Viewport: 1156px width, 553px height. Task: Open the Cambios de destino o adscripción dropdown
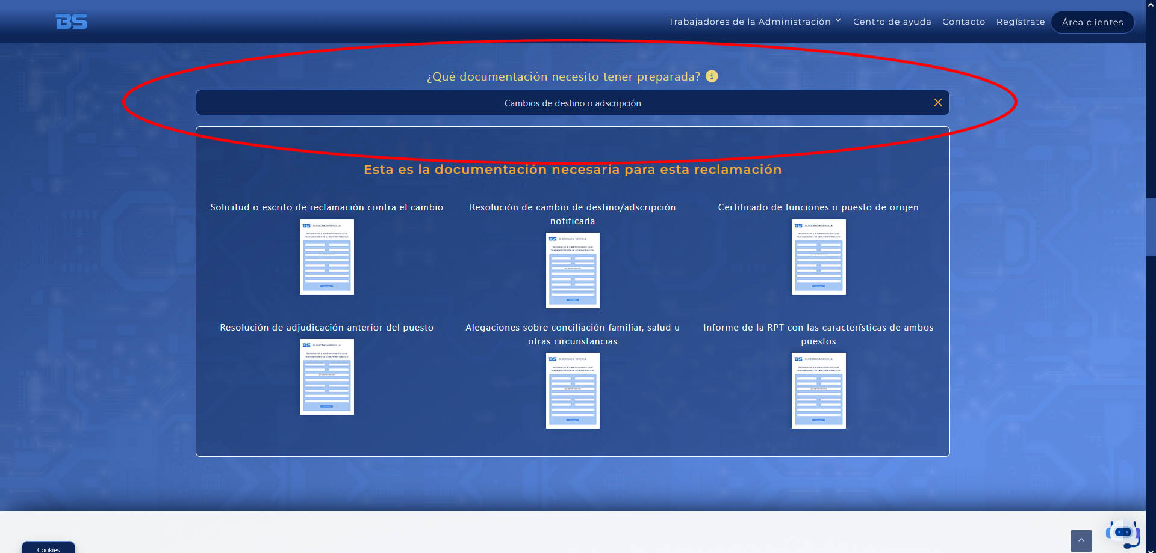573,103
